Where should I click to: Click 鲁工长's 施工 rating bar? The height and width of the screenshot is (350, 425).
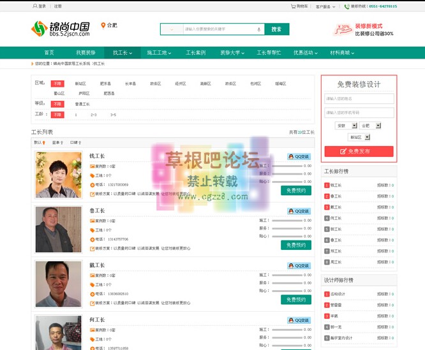287,221
